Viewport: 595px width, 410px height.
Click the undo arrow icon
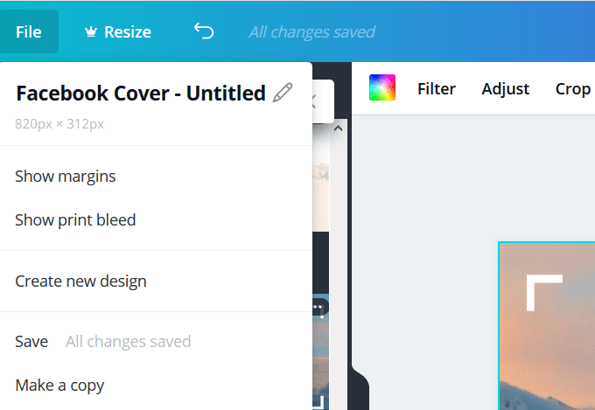click(203, 32)
